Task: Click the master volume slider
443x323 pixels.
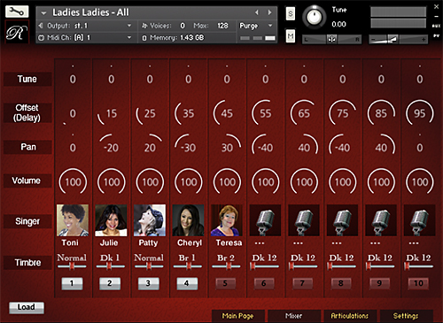Action: coord(398,39)
